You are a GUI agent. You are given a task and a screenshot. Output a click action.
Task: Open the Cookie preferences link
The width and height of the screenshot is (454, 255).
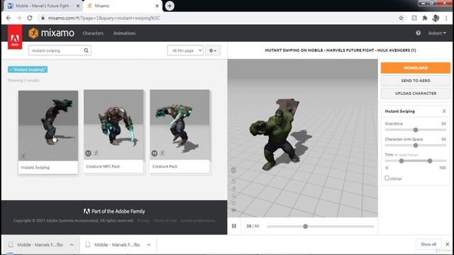(x=197, y=220)
